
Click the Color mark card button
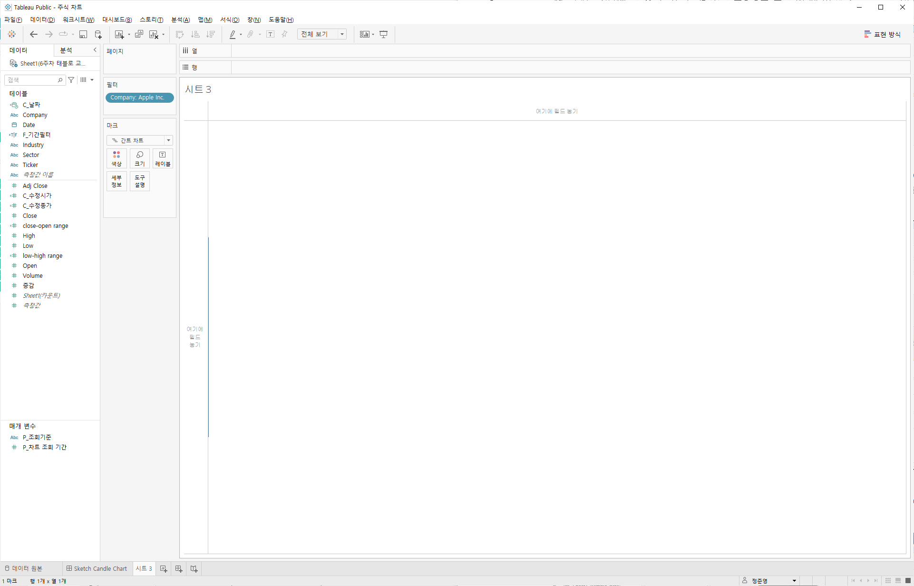click(x=117, y=158)
